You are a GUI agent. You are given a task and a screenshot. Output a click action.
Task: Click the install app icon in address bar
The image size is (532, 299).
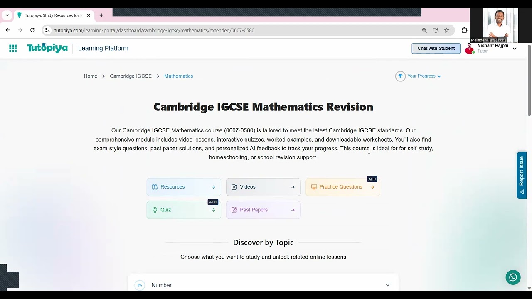436,30
